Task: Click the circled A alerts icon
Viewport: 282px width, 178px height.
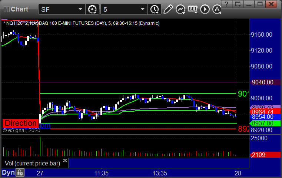Action: click(216, 9)
